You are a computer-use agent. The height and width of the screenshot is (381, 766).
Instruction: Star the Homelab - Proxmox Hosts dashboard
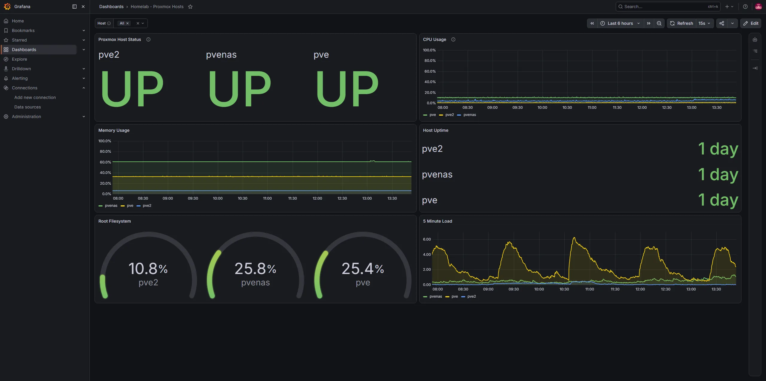coord(190,7)
